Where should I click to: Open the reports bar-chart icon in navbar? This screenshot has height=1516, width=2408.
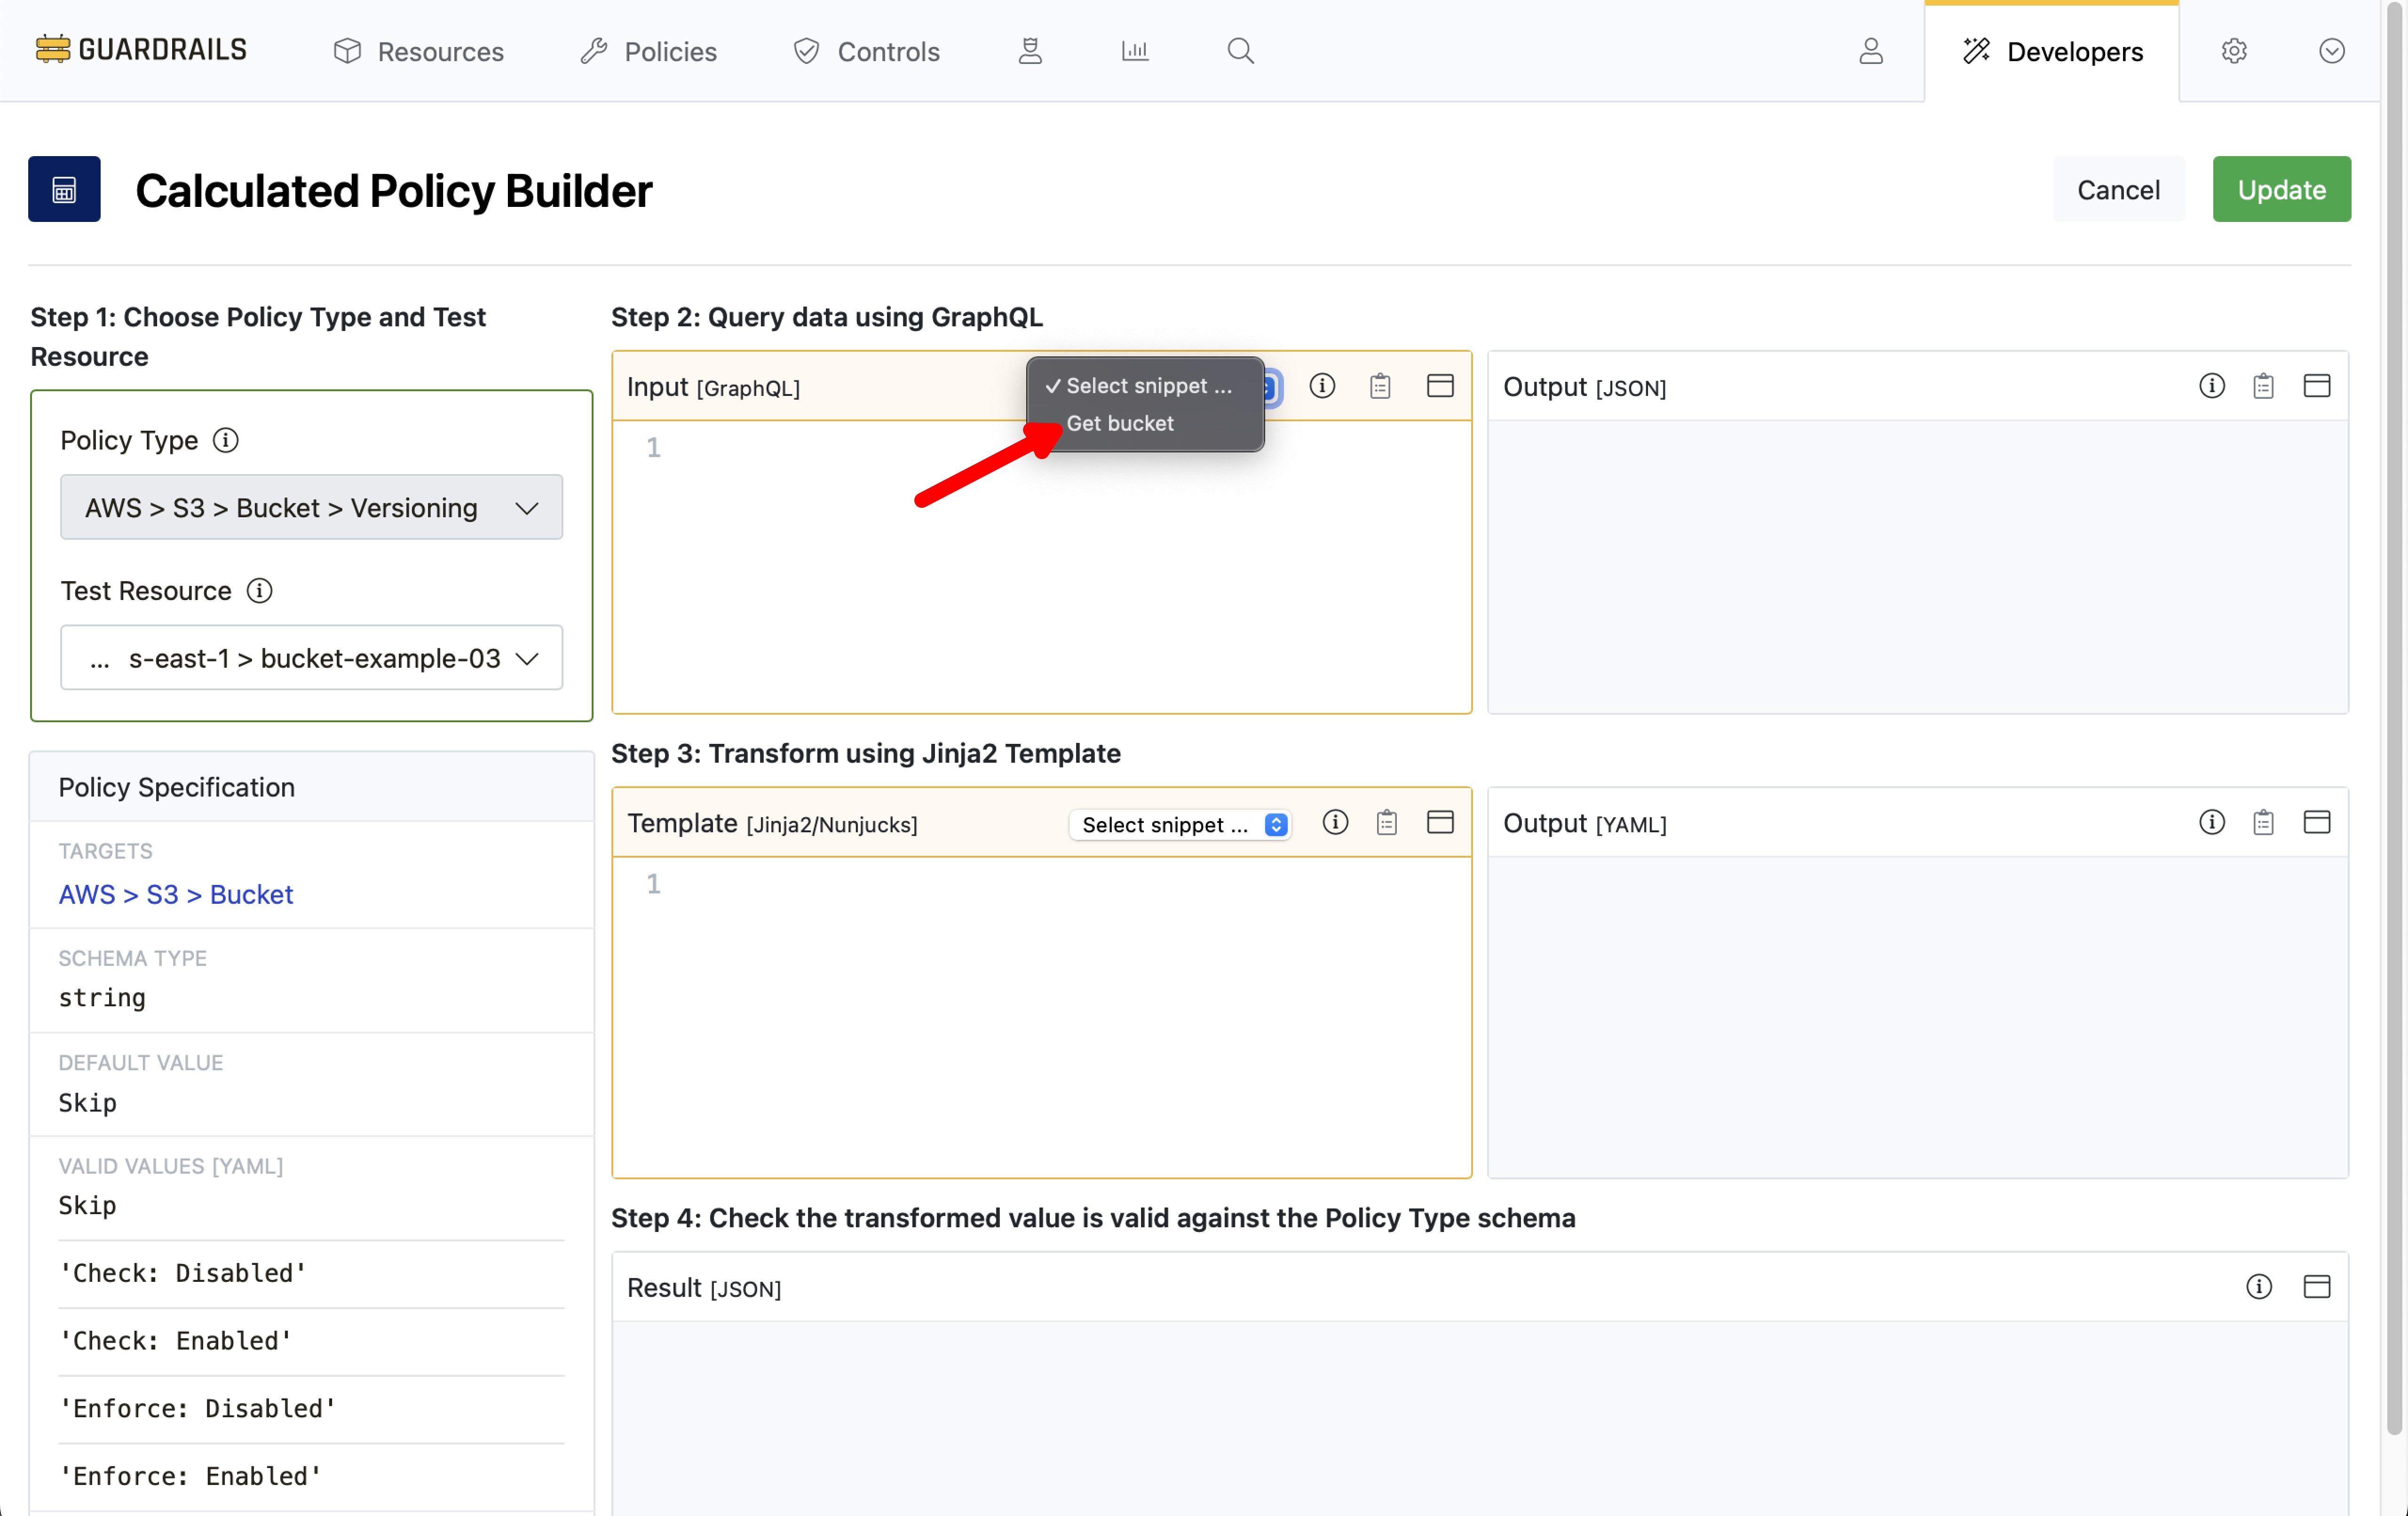pos(1134,50)
